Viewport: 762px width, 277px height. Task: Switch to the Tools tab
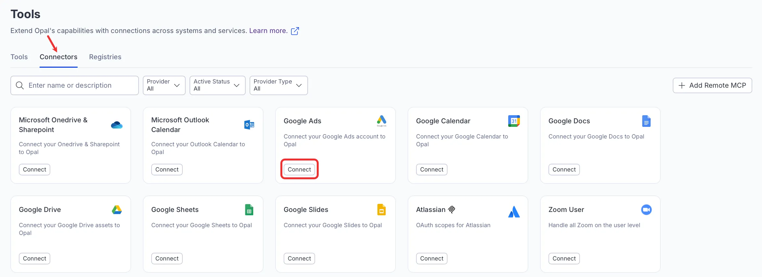click(x=19, y=57)
